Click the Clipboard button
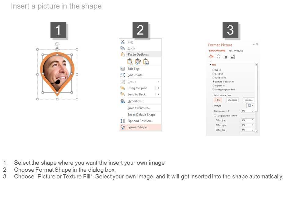Image resolution: width=293 pixels, height=220 pixels. tap(232, 100)
